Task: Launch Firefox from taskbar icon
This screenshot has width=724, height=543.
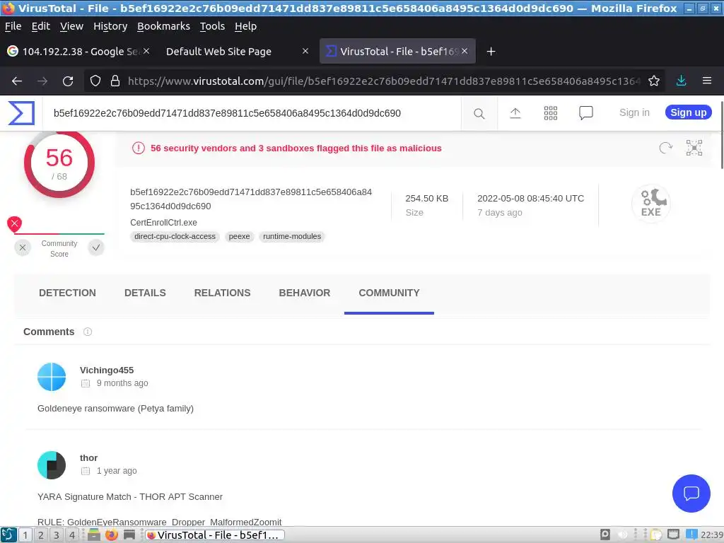Action: (111, 535)
